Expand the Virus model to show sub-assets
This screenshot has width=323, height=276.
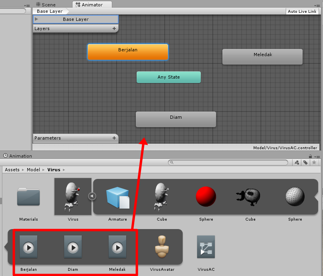(92, 196)
